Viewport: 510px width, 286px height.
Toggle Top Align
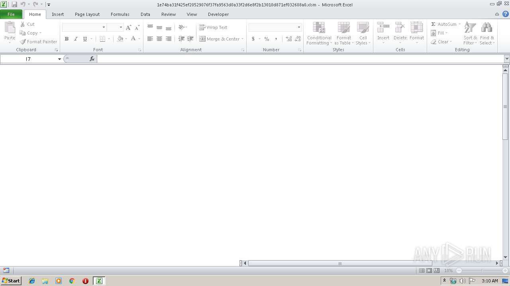150,27
